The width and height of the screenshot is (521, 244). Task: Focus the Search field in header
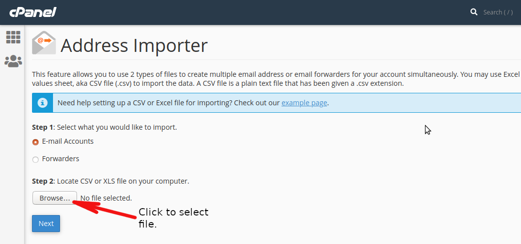497,12
